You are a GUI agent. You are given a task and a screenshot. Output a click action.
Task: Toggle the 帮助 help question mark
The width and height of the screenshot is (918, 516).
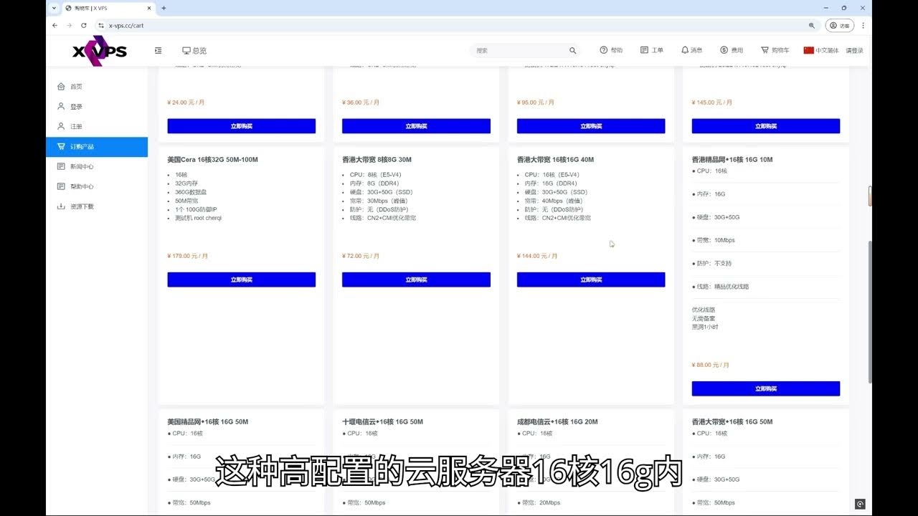pyautogui.click(x=610, y=49)
